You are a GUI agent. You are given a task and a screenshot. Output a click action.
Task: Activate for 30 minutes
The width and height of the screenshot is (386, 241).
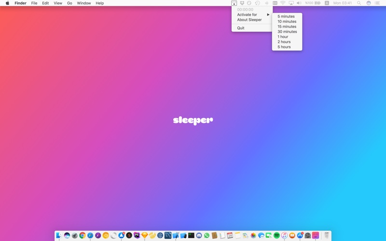point(287,31)
